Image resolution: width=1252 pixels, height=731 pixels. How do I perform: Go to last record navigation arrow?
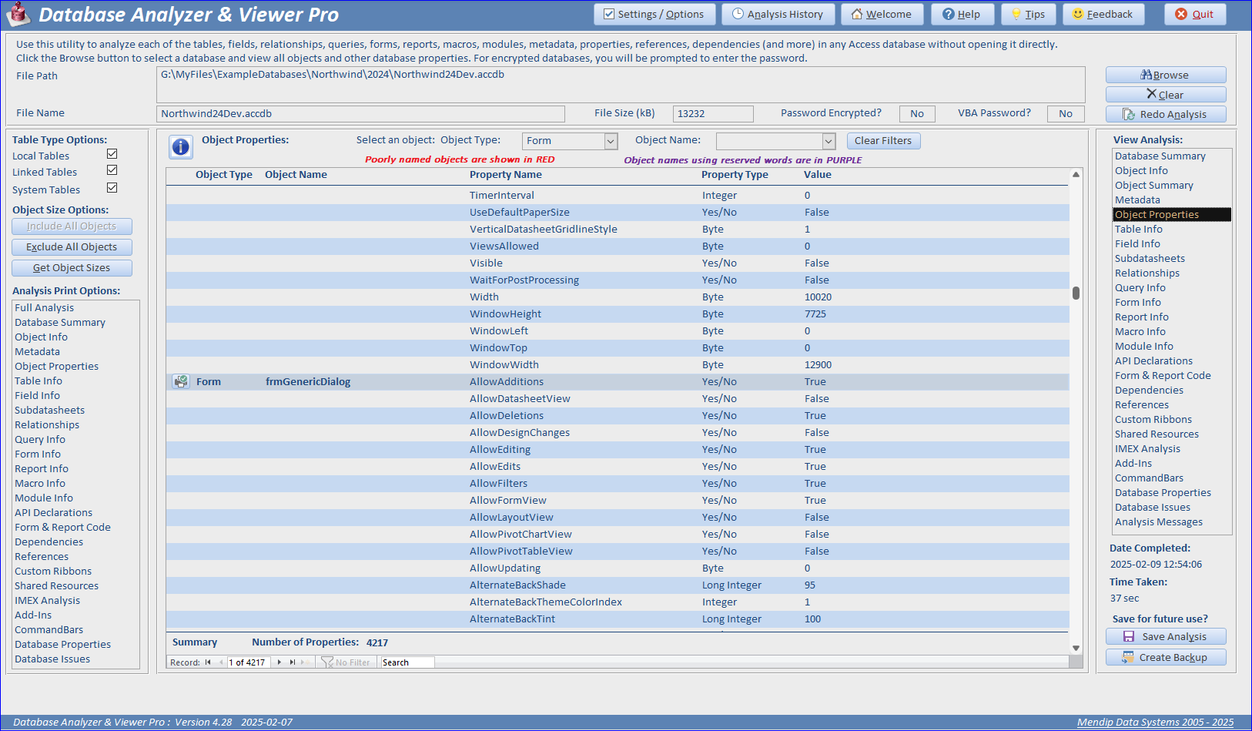(293, 662)
